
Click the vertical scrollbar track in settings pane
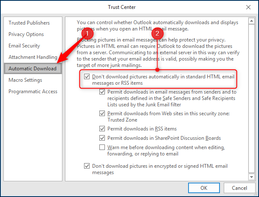(x=251, y=99)
